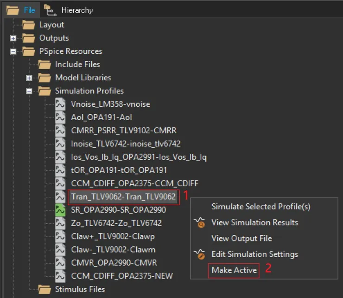Select Tran_TLV9062-Tran_TLV9062 profile name
The image size is (343, 298).
123,197
